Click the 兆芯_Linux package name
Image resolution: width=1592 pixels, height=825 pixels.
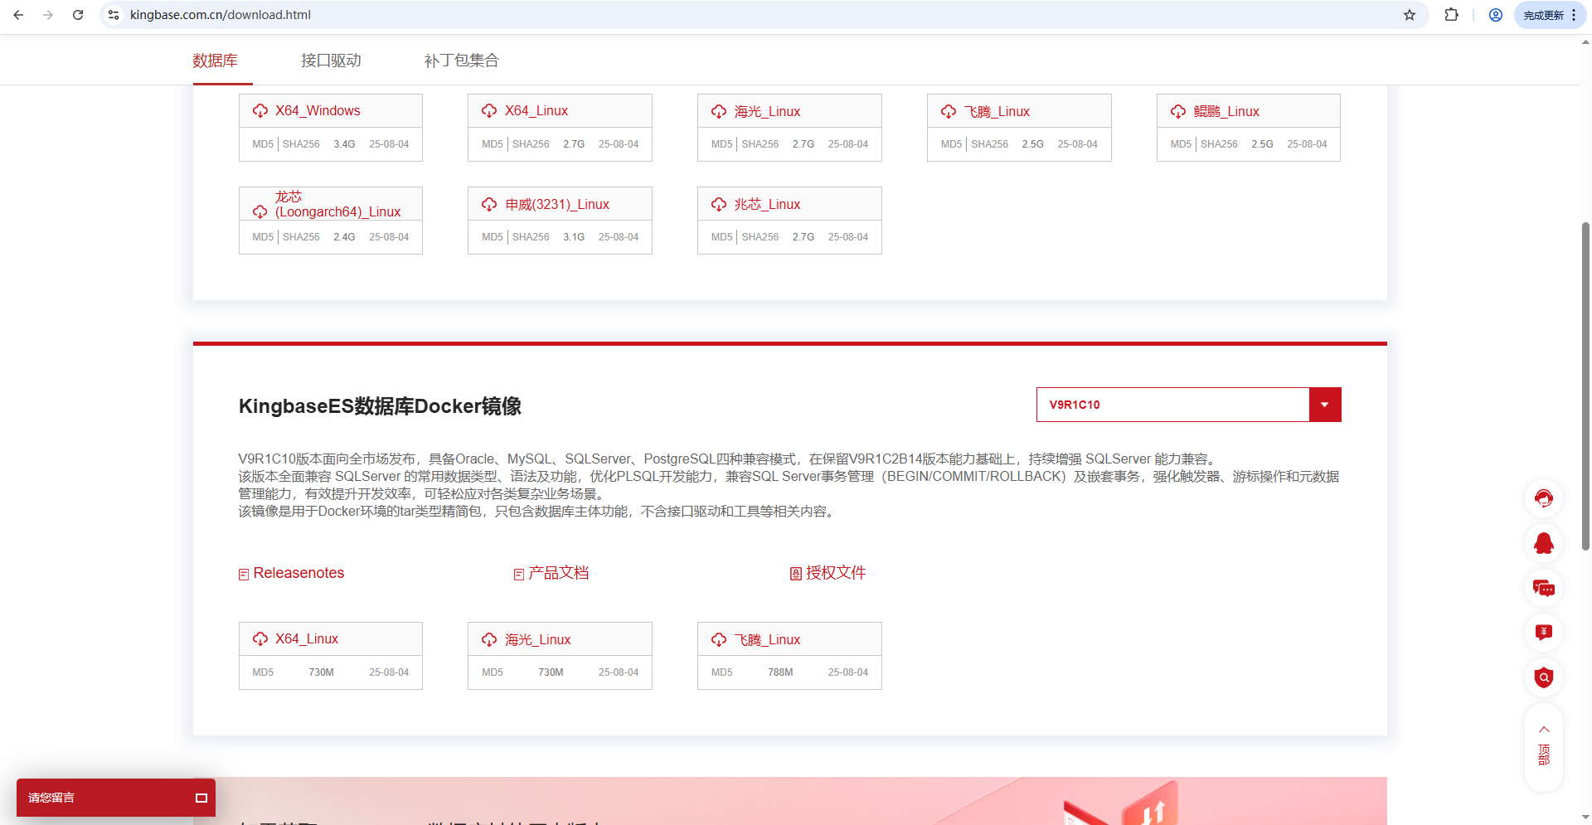point(767,204)
